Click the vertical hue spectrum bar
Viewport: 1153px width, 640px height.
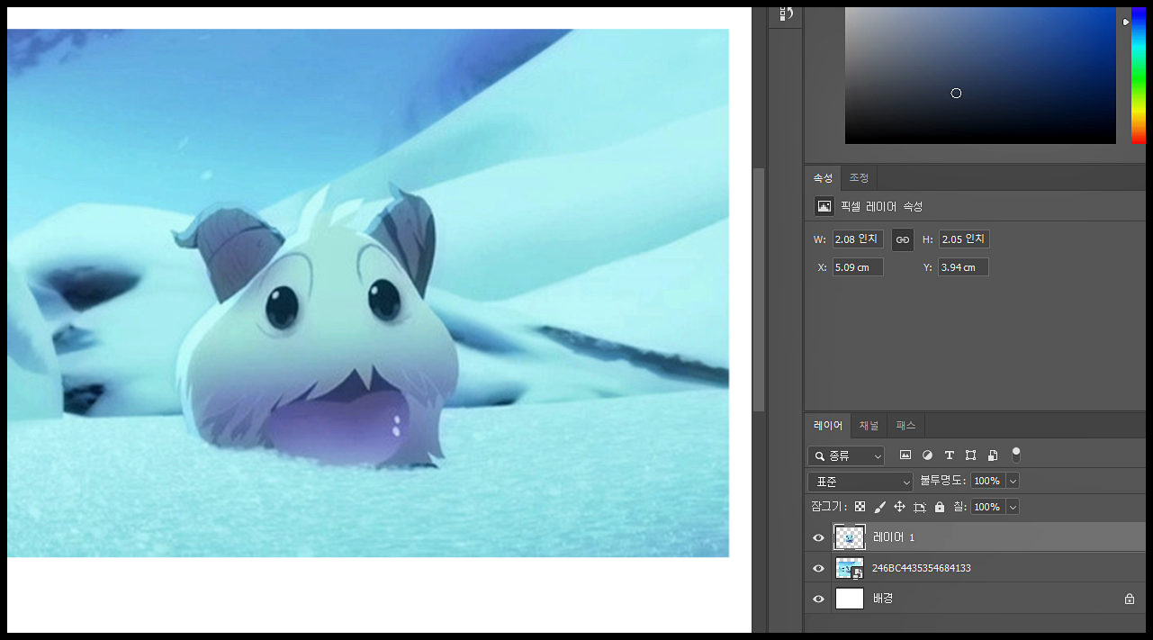point(1139,77)
